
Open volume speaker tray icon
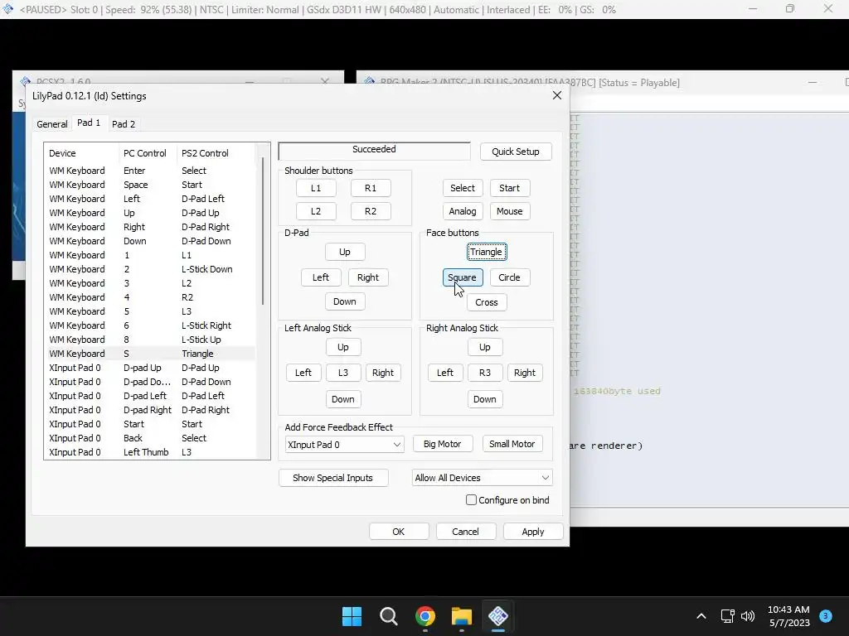pos(748,616)
